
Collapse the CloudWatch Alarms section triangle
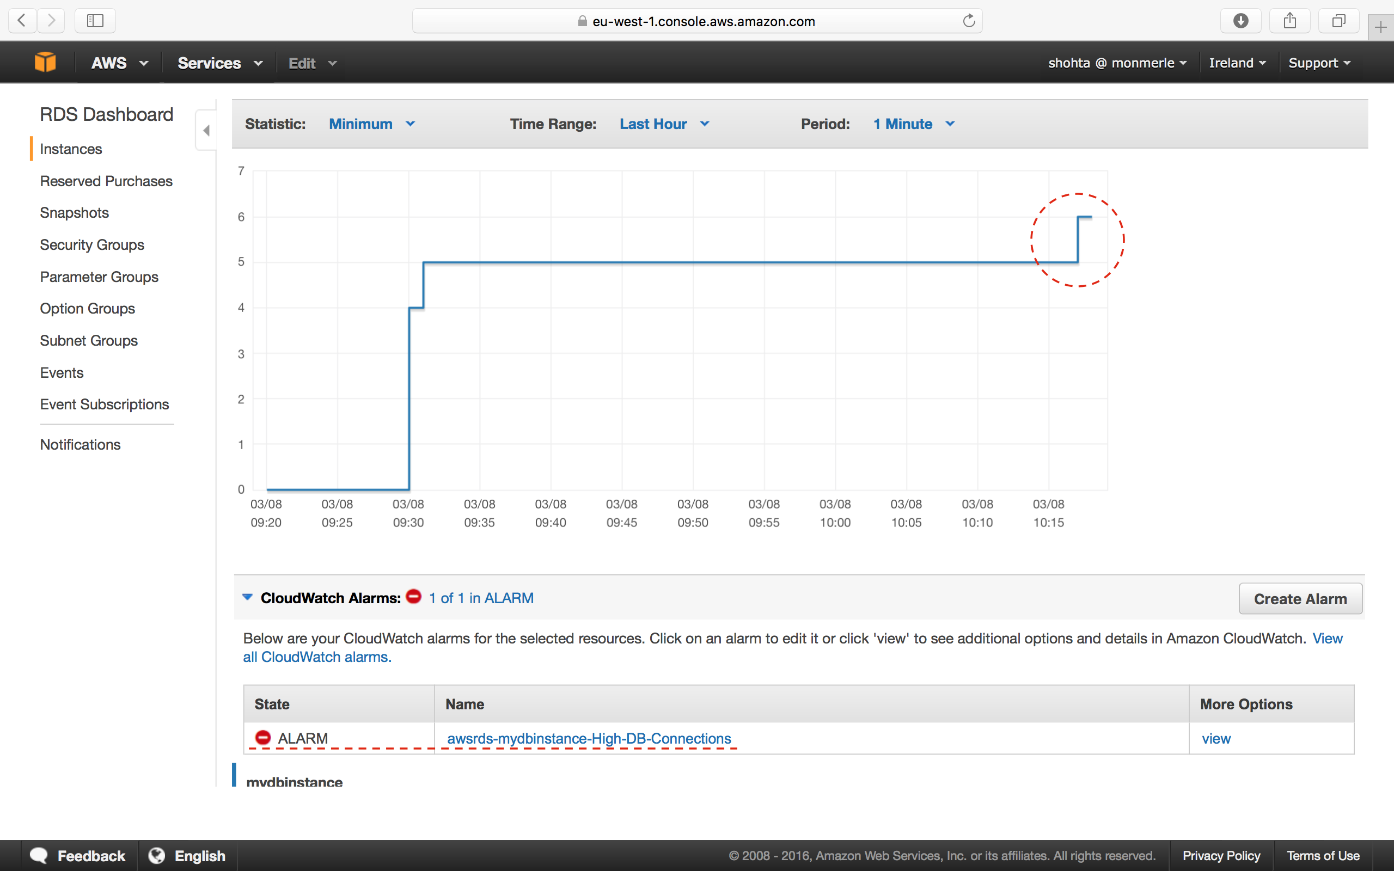click(x=248, y=597)
